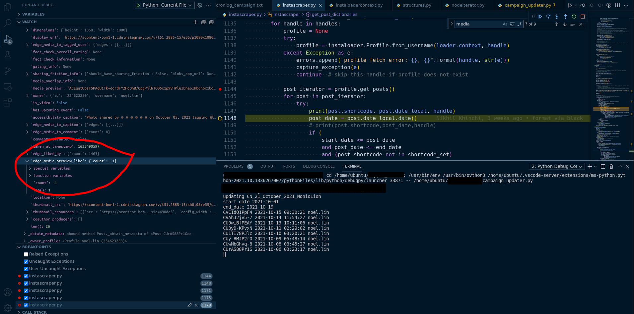Click breadcrumb get_post_dictionaries
The width and height of the screenshot is (634, 314).
click(334, 15)
